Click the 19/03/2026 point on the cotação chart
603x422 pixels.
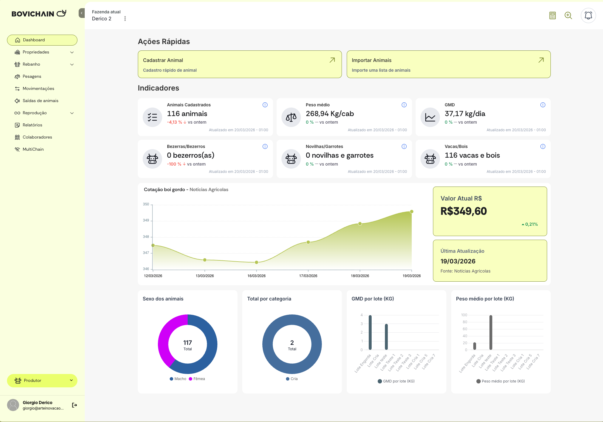pyautogui.click(x=412, y=211)
